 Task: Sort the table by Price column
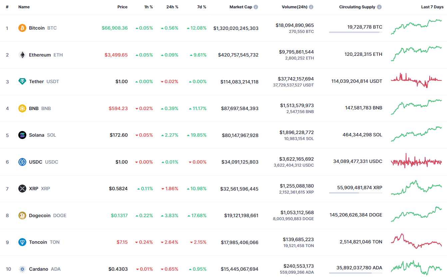(122, 7)
